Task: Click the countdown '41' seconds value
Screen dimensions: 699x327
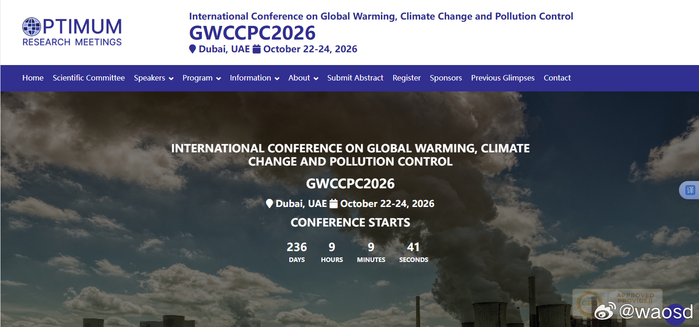Action: click(413, 247)
